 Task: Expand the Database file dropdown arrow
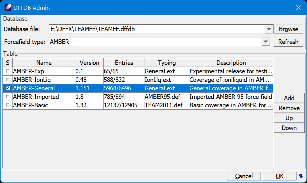click(x=268, y=29)
